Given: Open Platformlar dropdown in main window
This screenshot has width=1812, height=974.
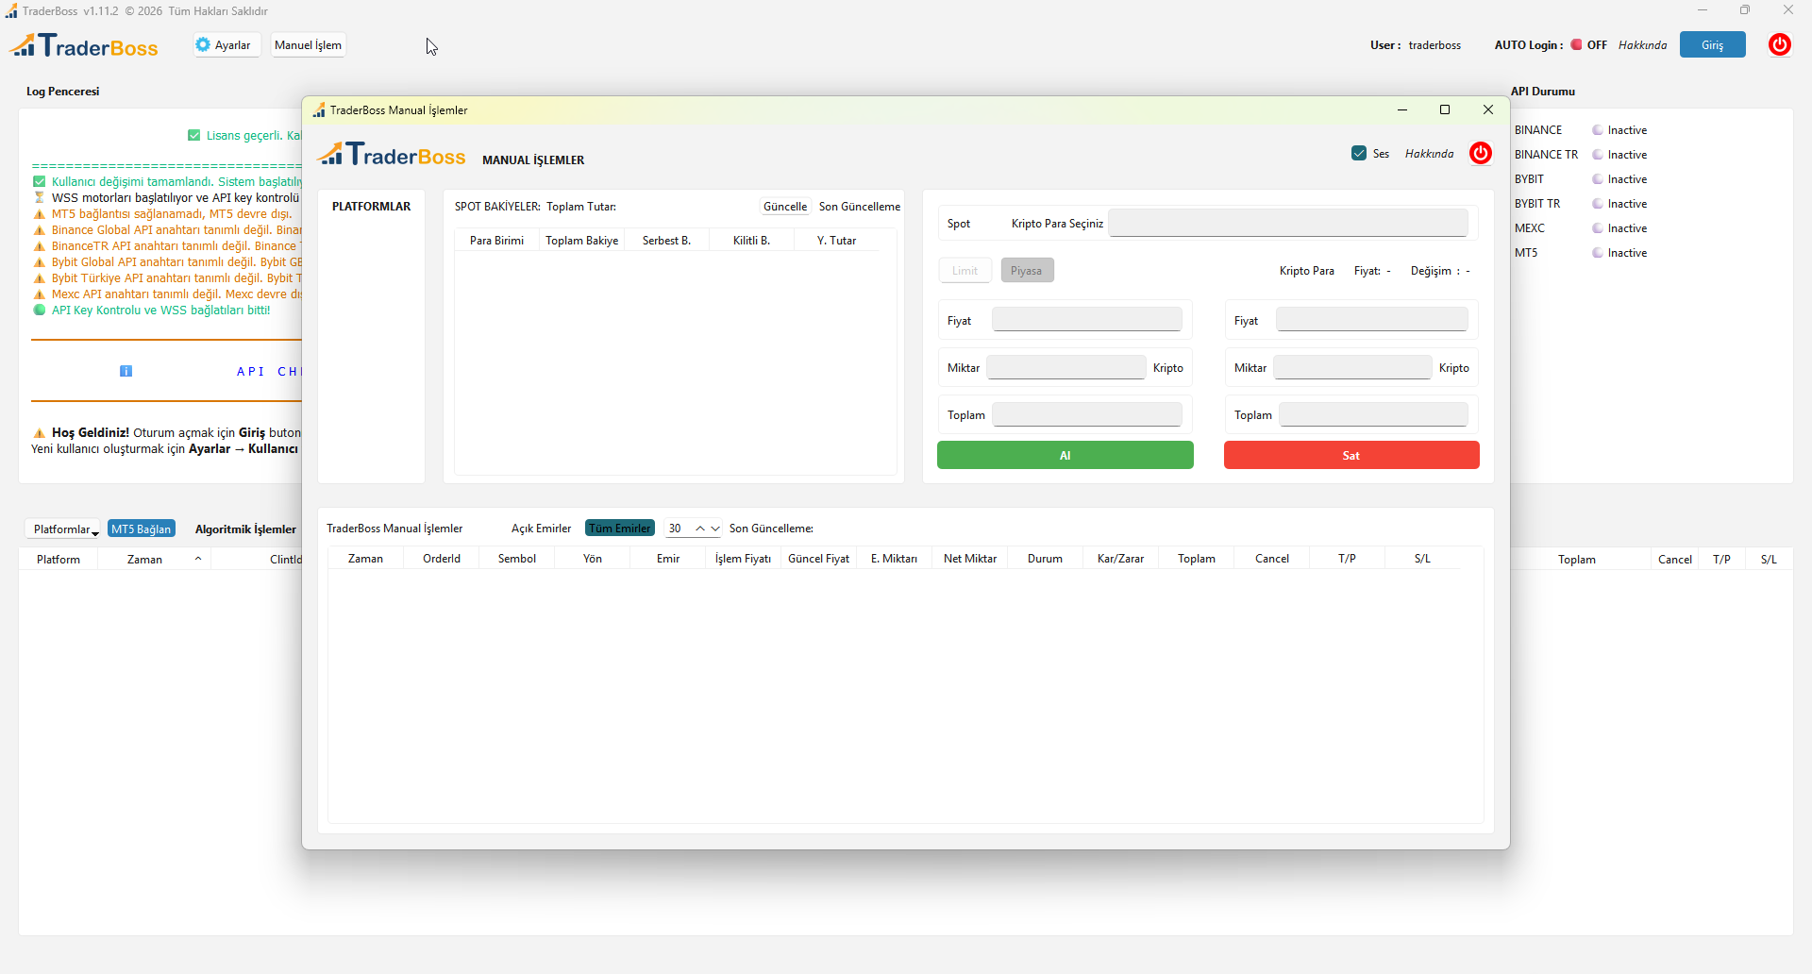Looking at the screenshot, I should (62, 529).
